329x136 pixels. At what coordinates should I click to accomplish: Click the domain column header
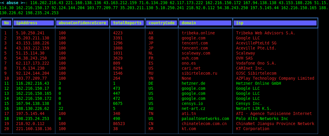tap(205, 23)
